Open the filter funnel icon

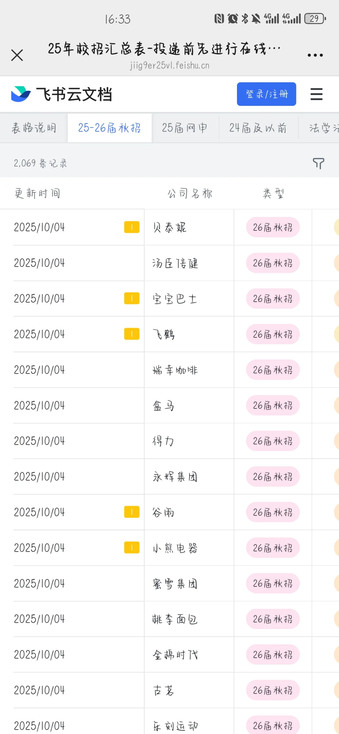318,163
